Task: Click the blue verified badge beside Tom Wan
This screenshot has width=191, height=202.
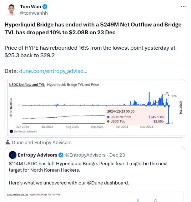Action: (x=45, y=6)
